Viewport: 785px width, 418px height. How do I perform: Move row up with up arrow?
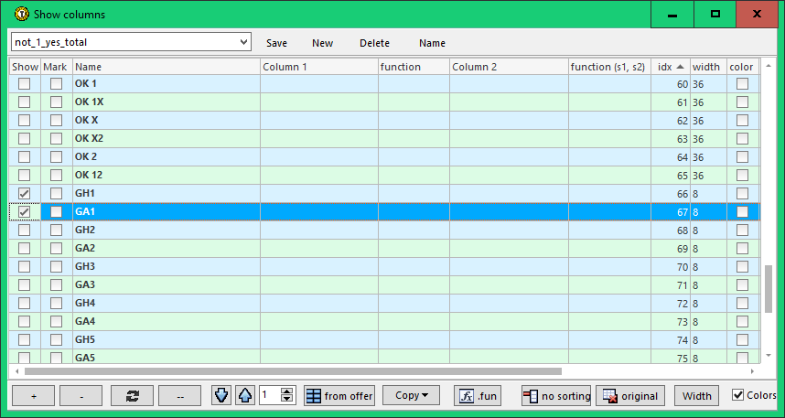click(x=245, y=396)
